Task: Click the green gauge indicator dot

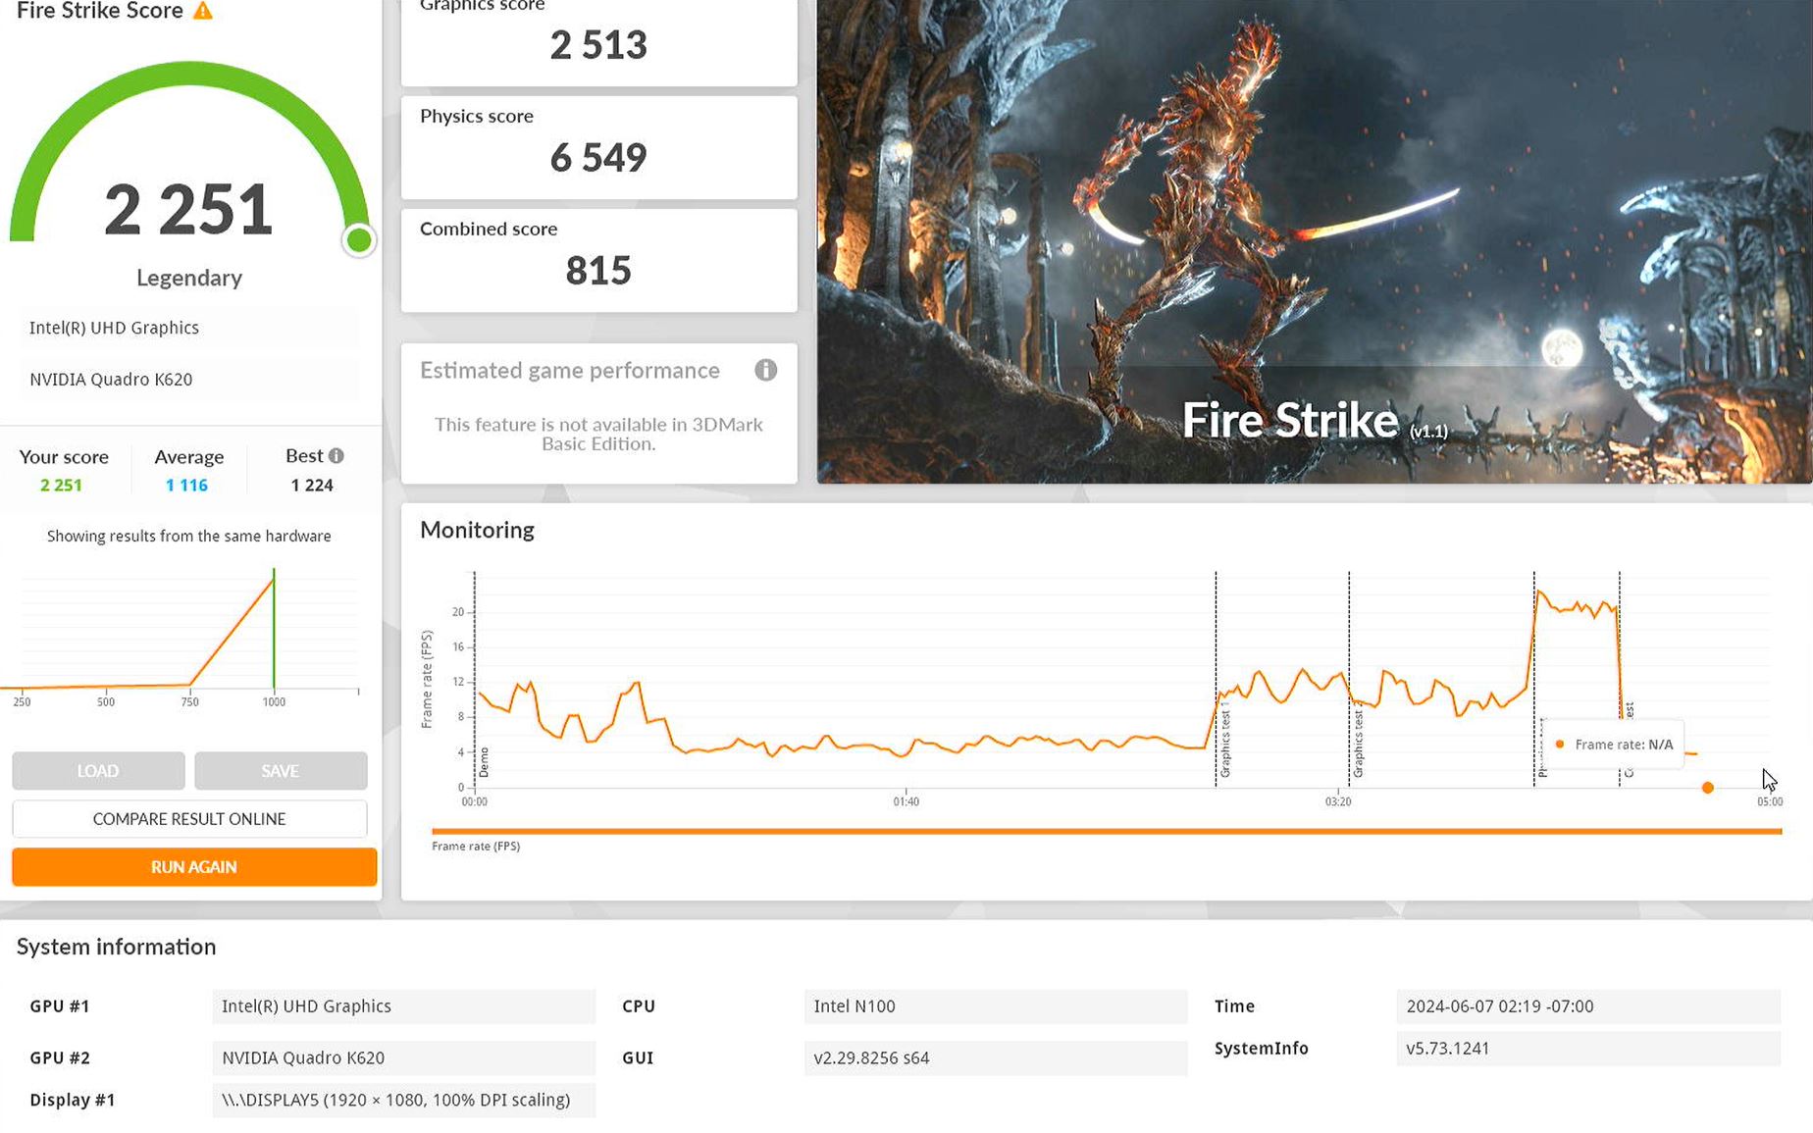Action: coord(359,239)
